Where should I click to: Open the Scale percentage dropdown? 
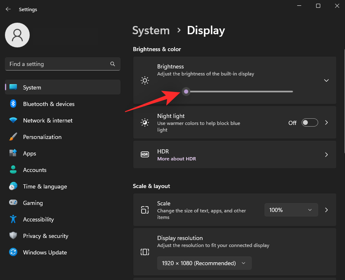pos(291,210)
